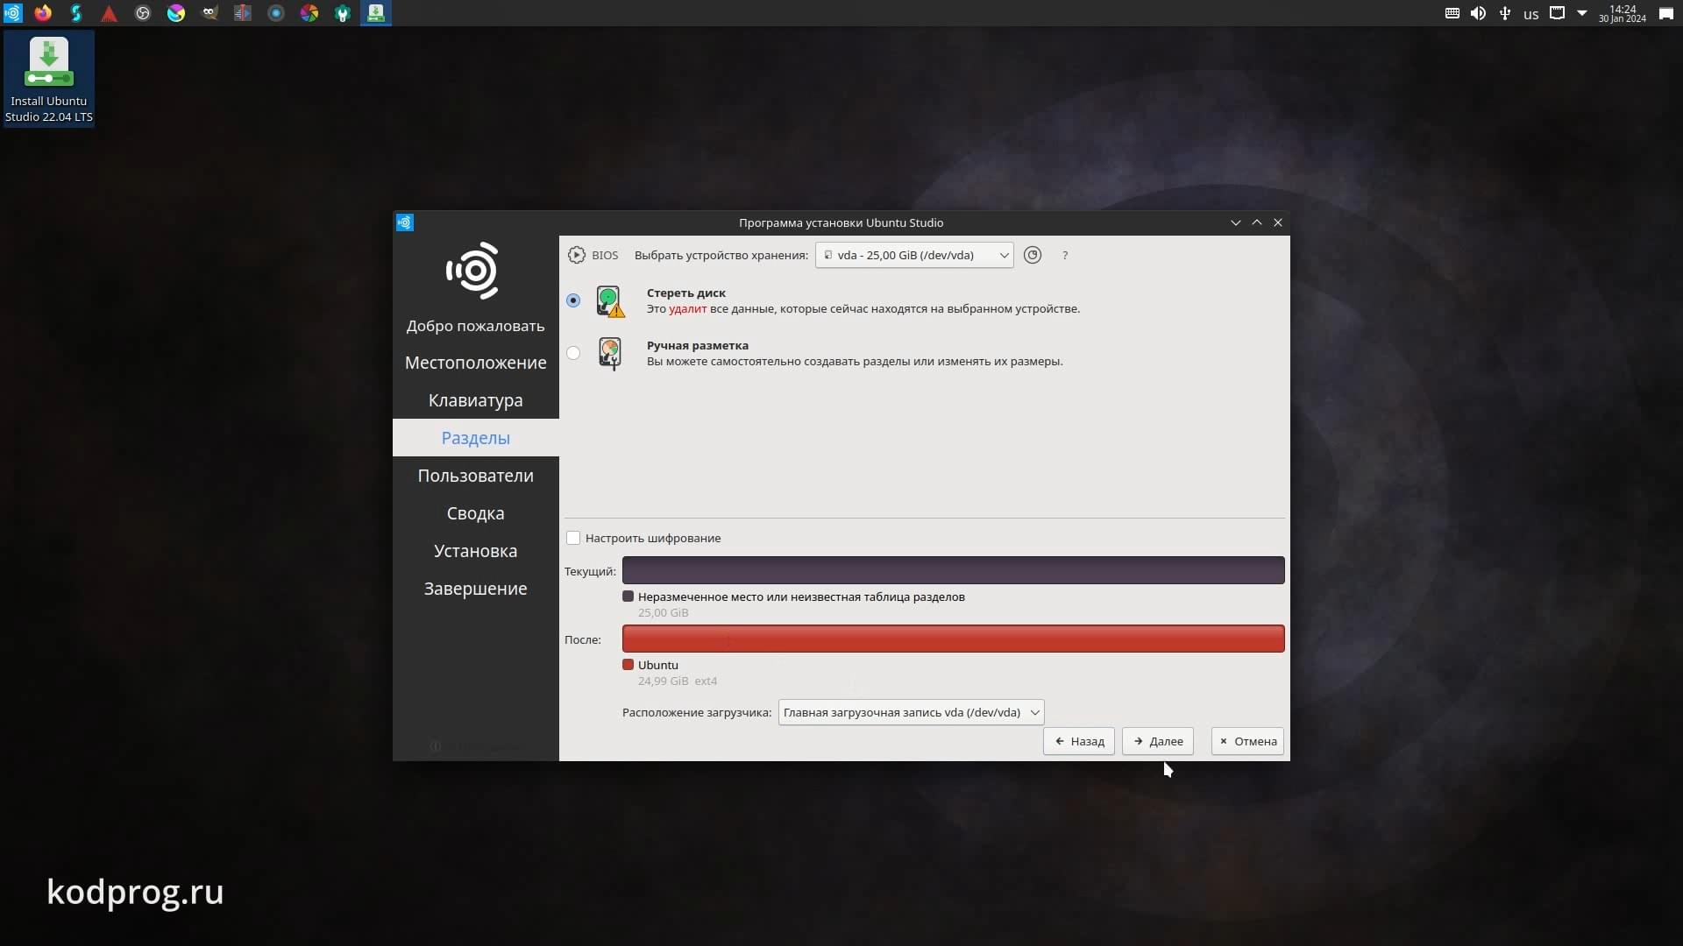This screenshot has height=946, width=1683.
Task: Click the 'Далее' next button
Action: point(1158,741)
